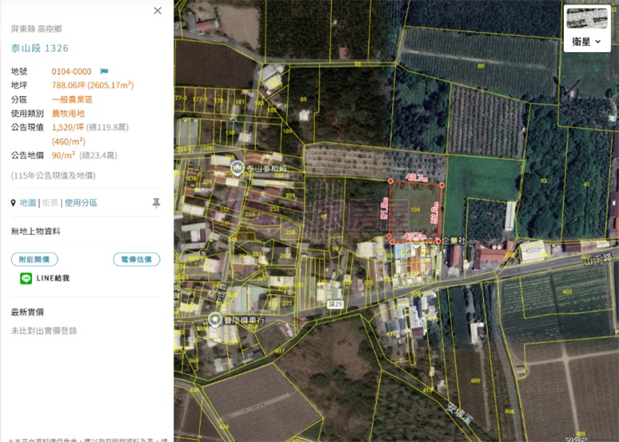This screenshot has width=619, height=442.
Task: Close the land info panel
Action: click(158, 10)
